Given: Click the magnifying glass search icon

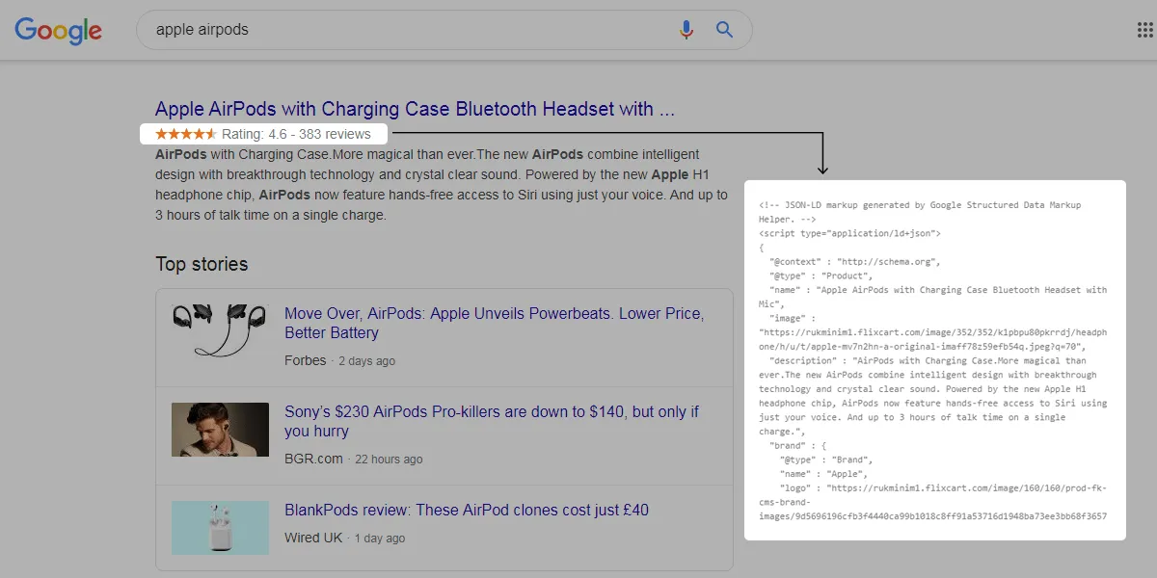Looking at the screenshot, I should click(725, 30).
